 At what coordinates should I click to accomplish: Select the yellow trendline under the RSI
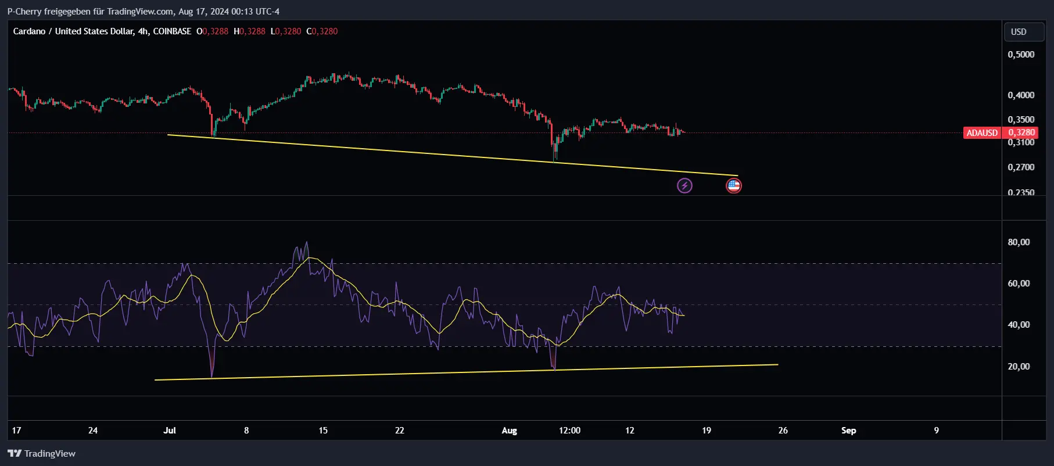tap(466, 372)
